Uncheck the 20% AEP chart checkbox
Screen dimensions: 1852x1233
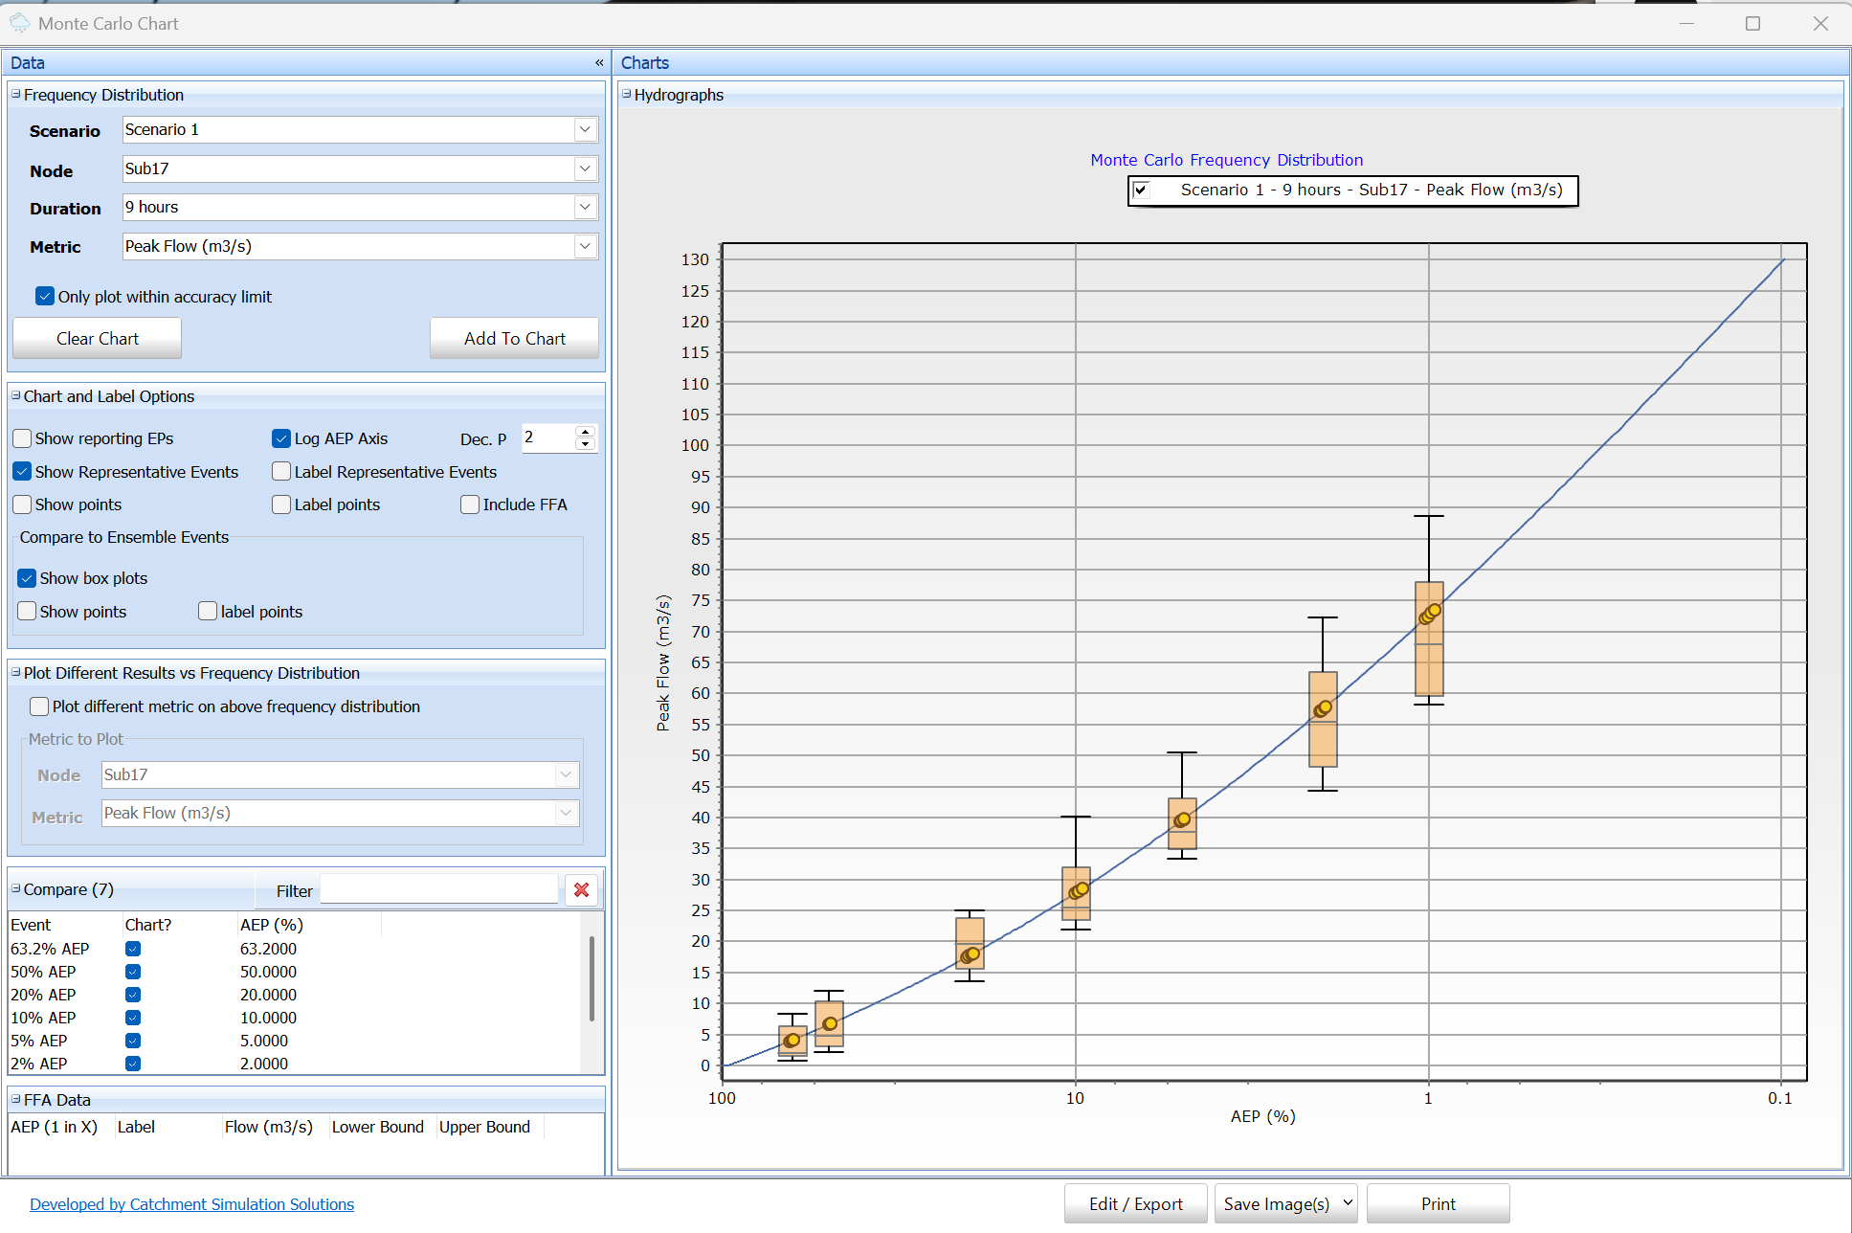(x=133, y=995)
